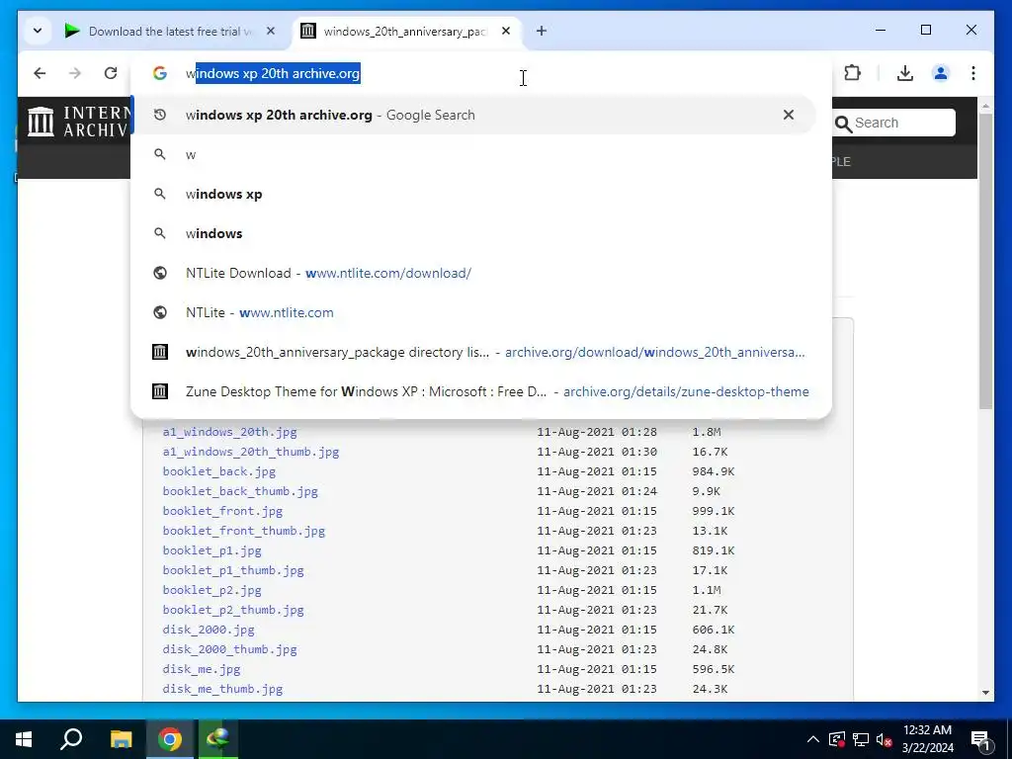This screenshot has width=1012, height=759.
Task: Click the muted volume tray icon
Action: 885,739
